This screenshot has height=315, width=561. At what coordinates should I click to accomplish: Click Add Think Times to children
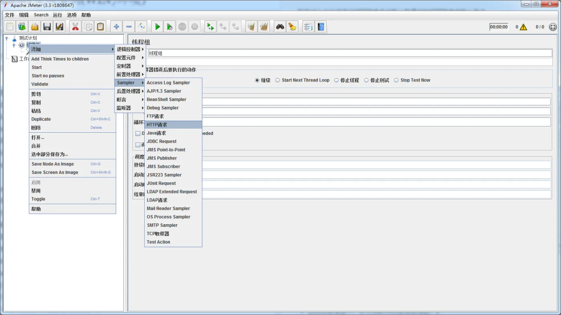(60, 59)
